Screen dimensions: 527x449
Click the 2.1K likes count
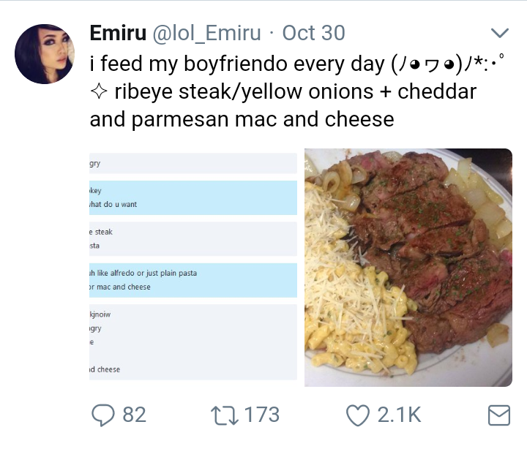click(399, 415)
